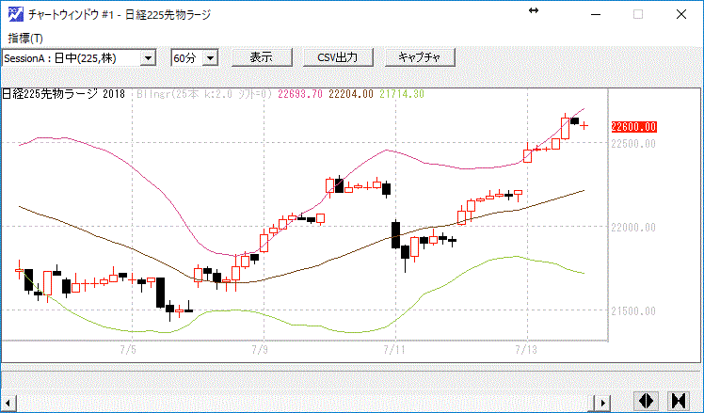Click the double-headed arrow icon in title bar
Viewport: 704px width, 413px height.
(534, 10)
